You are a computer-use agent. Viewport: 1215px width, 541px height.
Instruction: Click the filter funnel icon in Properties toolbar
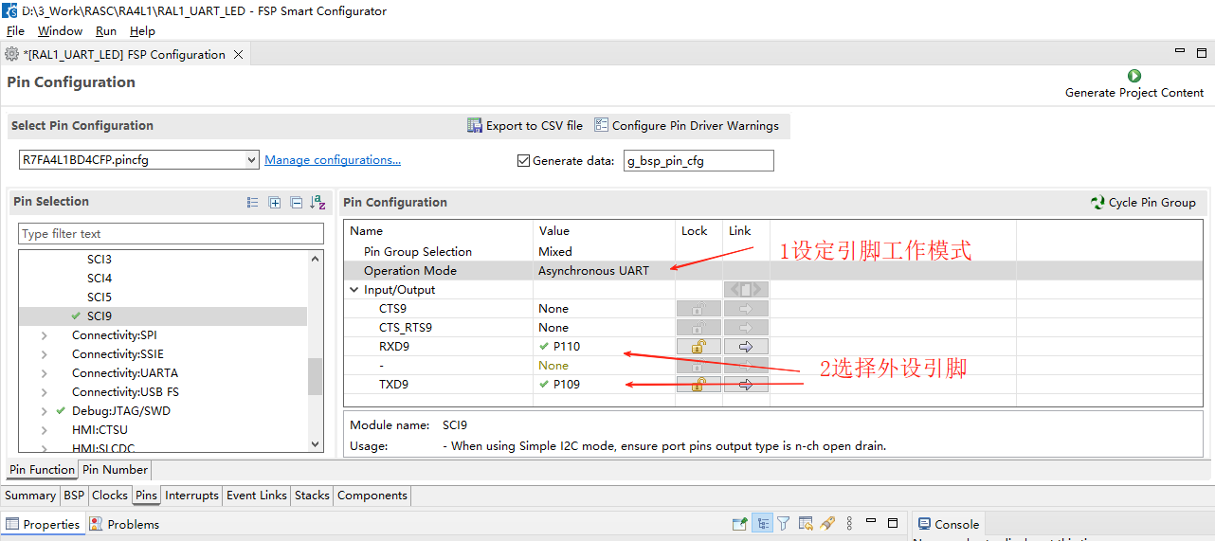[x=784, y=523]
